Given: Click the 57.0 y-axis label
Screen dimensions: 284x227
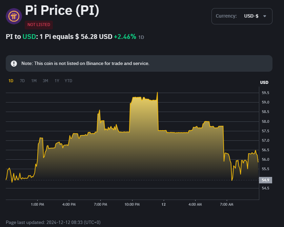Looking at the screenshot, I should pos(265,140).
